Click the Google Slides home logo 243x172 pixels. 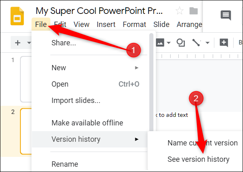point(17,16)
